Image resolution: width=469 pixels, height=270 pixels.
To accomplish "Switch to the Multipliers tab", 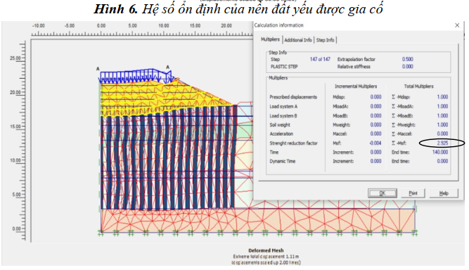I will 270,39.
